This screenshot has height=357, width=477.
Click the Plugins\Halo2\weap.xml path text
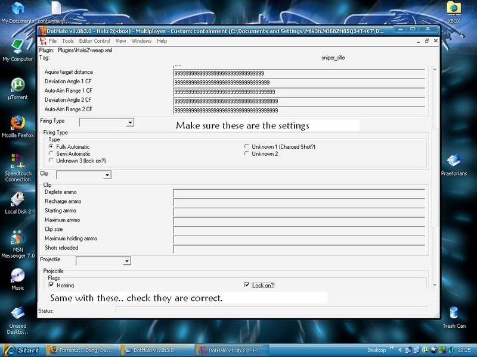point(85,50)
